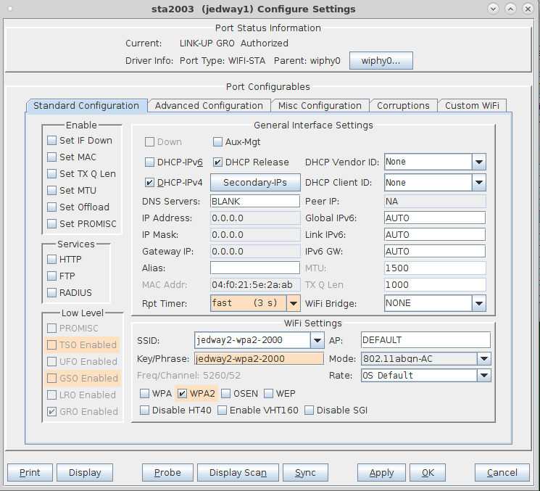Viewport: 540px width, 491px height.
Task: Roll up window using title bar up arrow
Action: [510, 9]
